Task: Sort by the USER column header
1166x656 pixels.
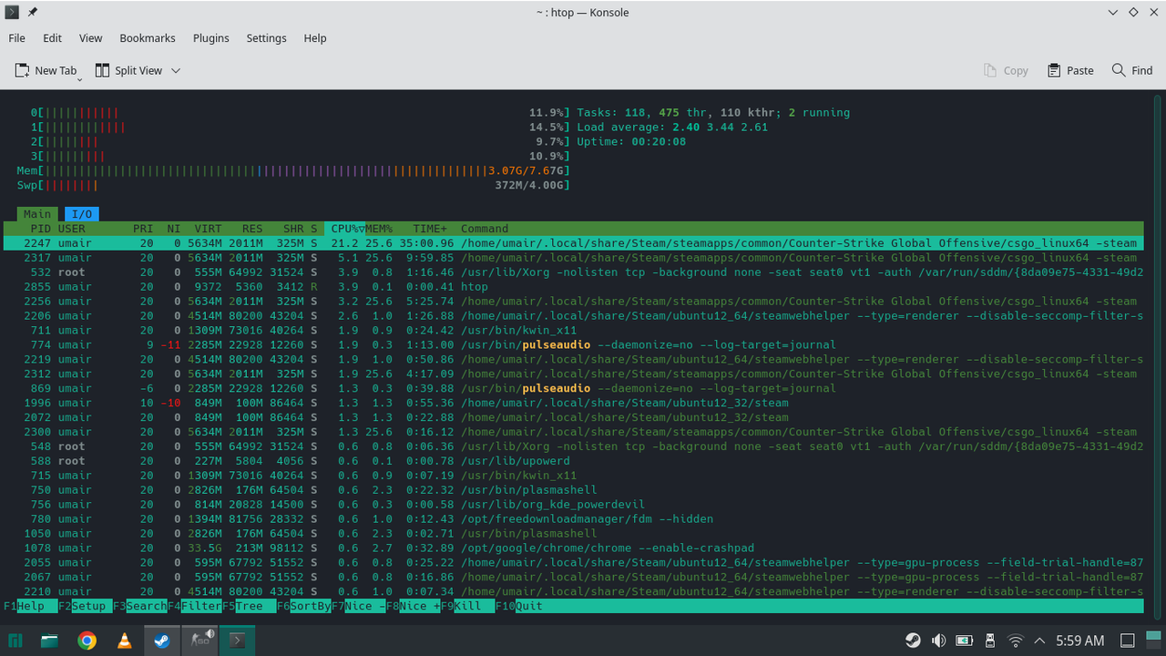Action: [72, 229]
